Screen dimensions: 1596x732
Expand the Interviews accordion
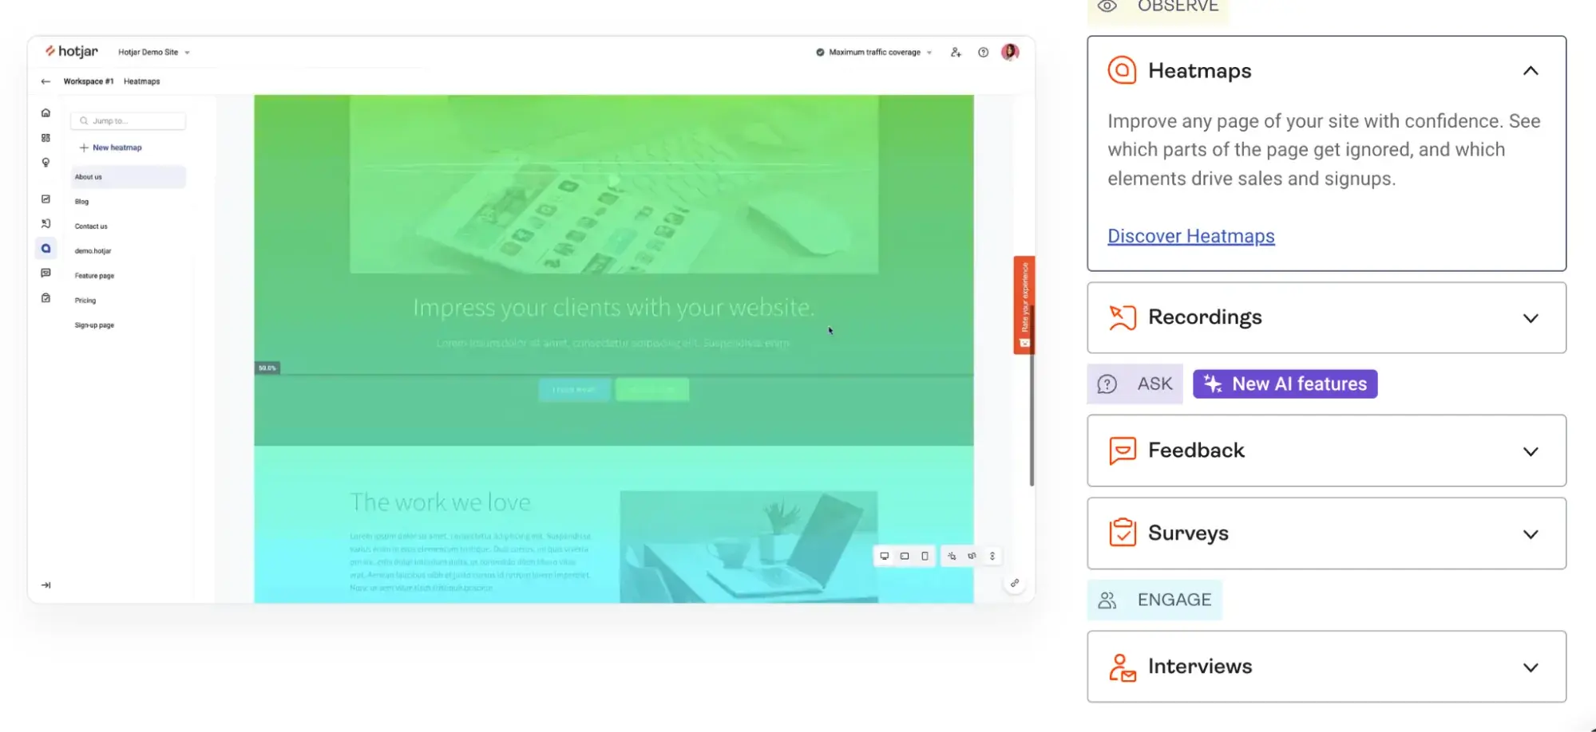click(x=1326, y=667)
